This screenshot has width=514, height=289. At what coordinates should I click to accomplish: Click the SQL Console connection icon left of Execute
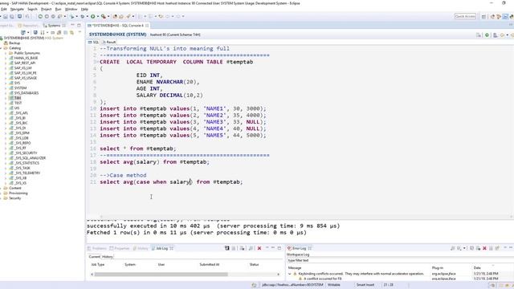coord(479,35)
